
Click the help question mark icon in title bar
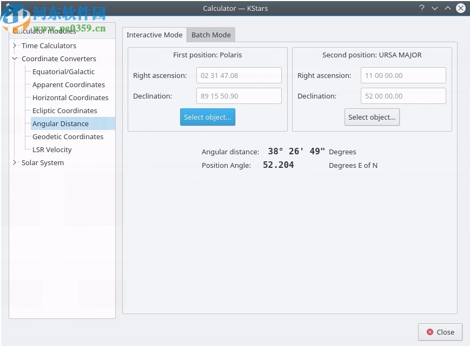click(422, 8)
